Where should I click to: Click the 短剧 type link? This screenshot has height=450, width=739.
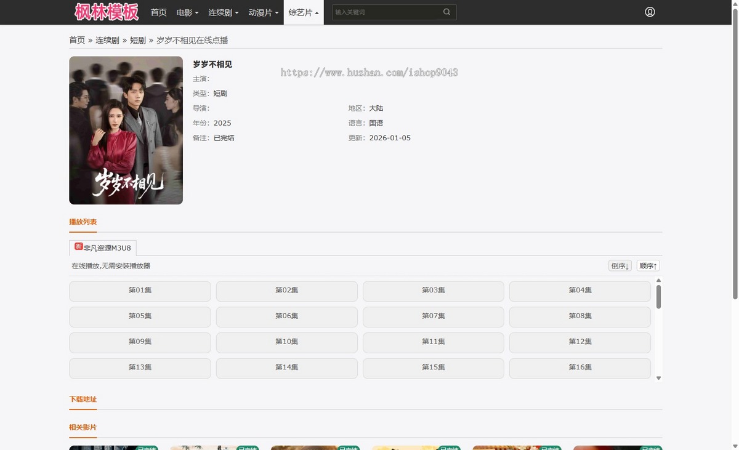[x=220, y=94]
